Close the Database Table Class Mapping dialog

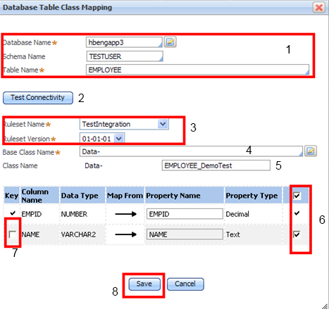pyautogui.click(x=319, y=8)
